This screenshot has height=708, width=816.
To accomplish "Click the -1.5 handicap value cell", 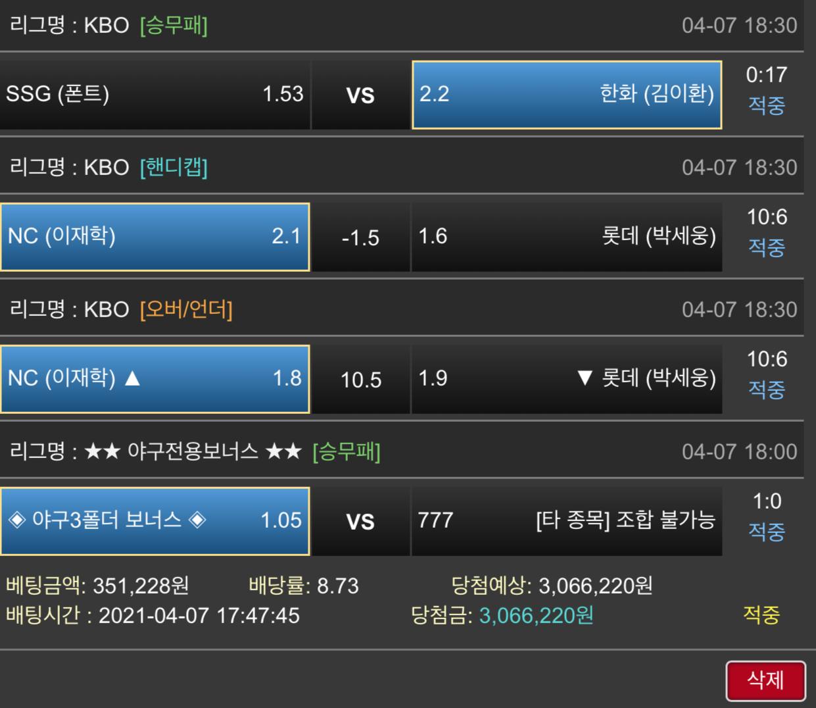I will pos(360,237).
